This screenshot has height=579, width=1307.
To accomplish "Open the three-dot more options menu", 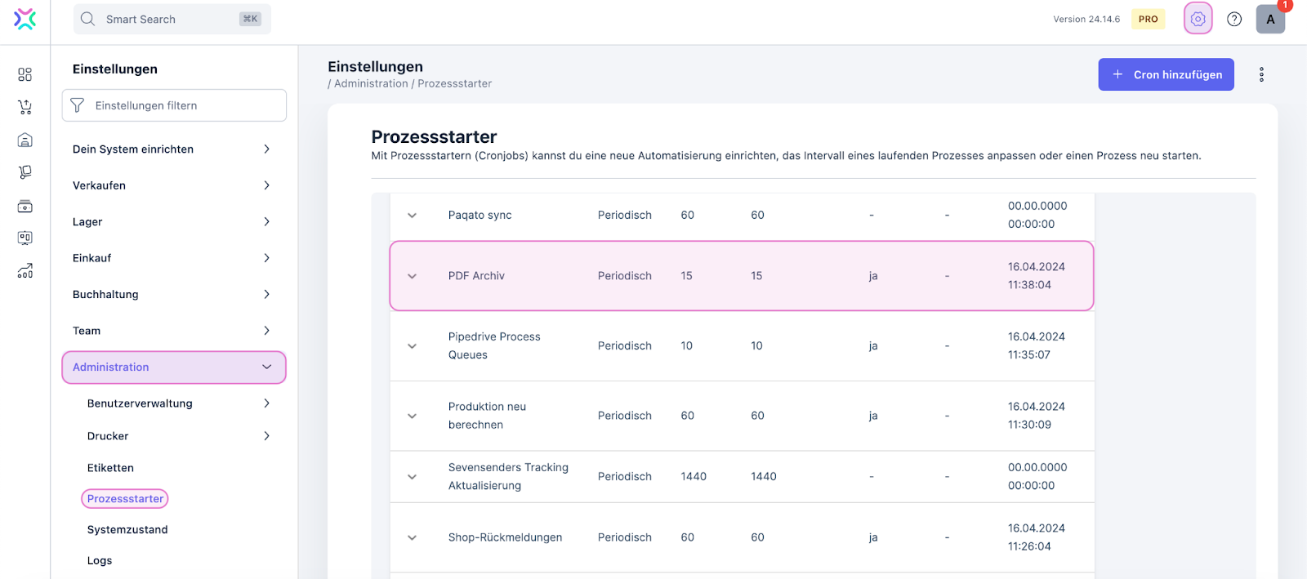I will tap(1261, 74).
